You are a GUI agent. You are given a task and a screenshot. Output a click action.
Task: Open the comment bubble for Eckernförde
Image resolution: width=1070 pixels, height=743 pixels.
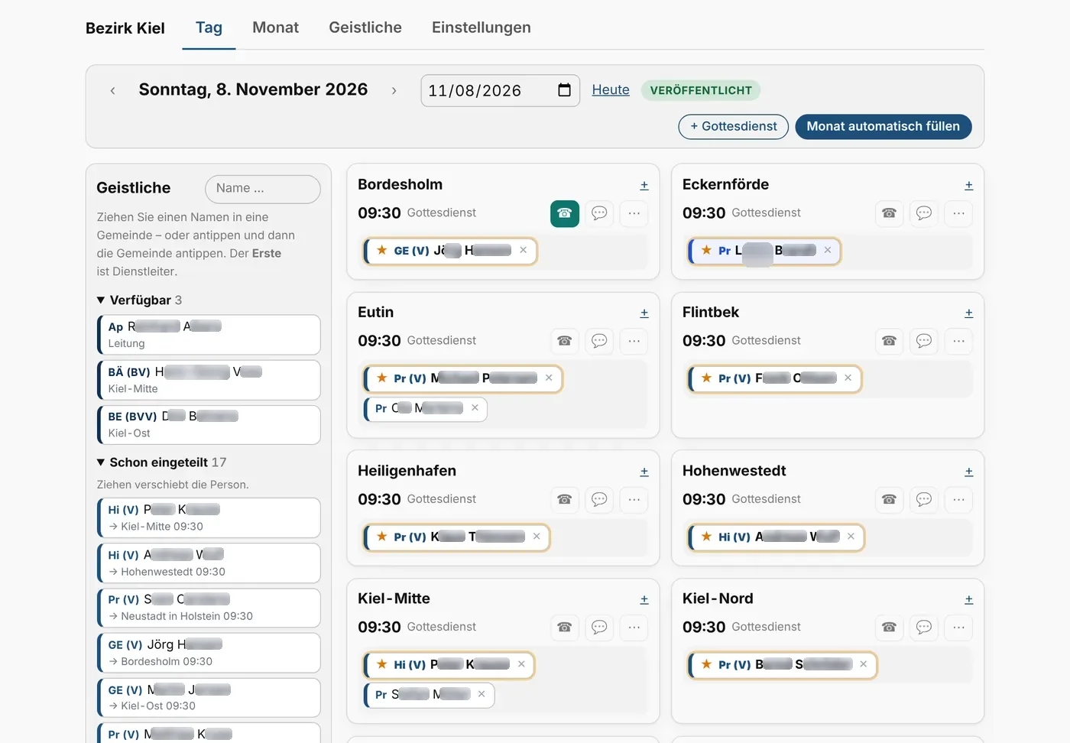coord(924,213)
